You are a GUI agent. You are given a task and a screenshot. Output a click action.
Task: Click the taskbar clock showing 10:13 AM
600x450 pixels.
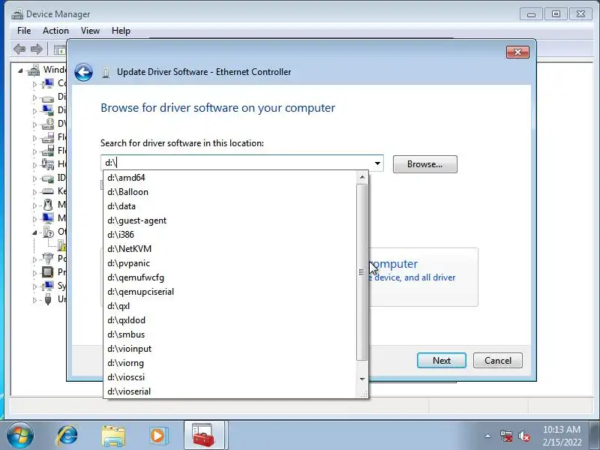562,436
